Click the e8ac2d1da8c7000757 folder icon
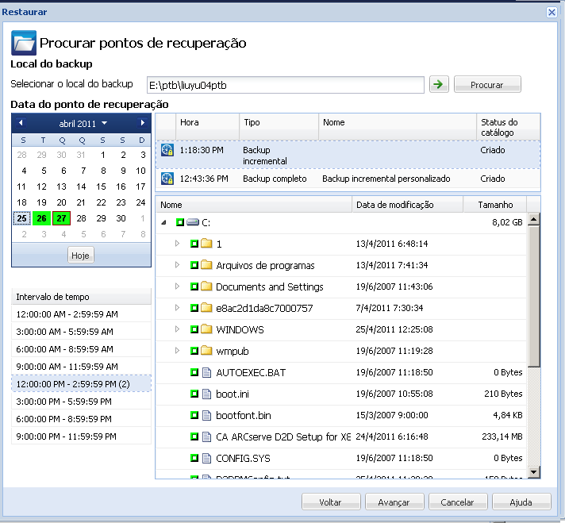 click(206, 308)
